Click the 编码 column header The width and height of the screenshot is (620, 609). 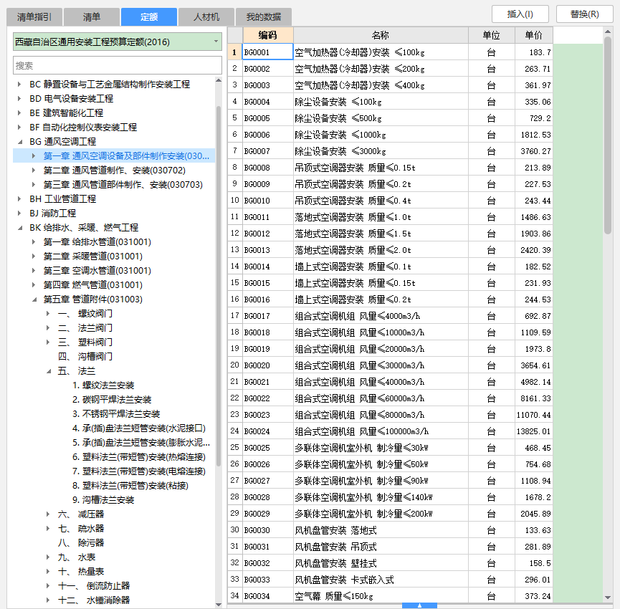pyautogui.click(x=267, y=35)
